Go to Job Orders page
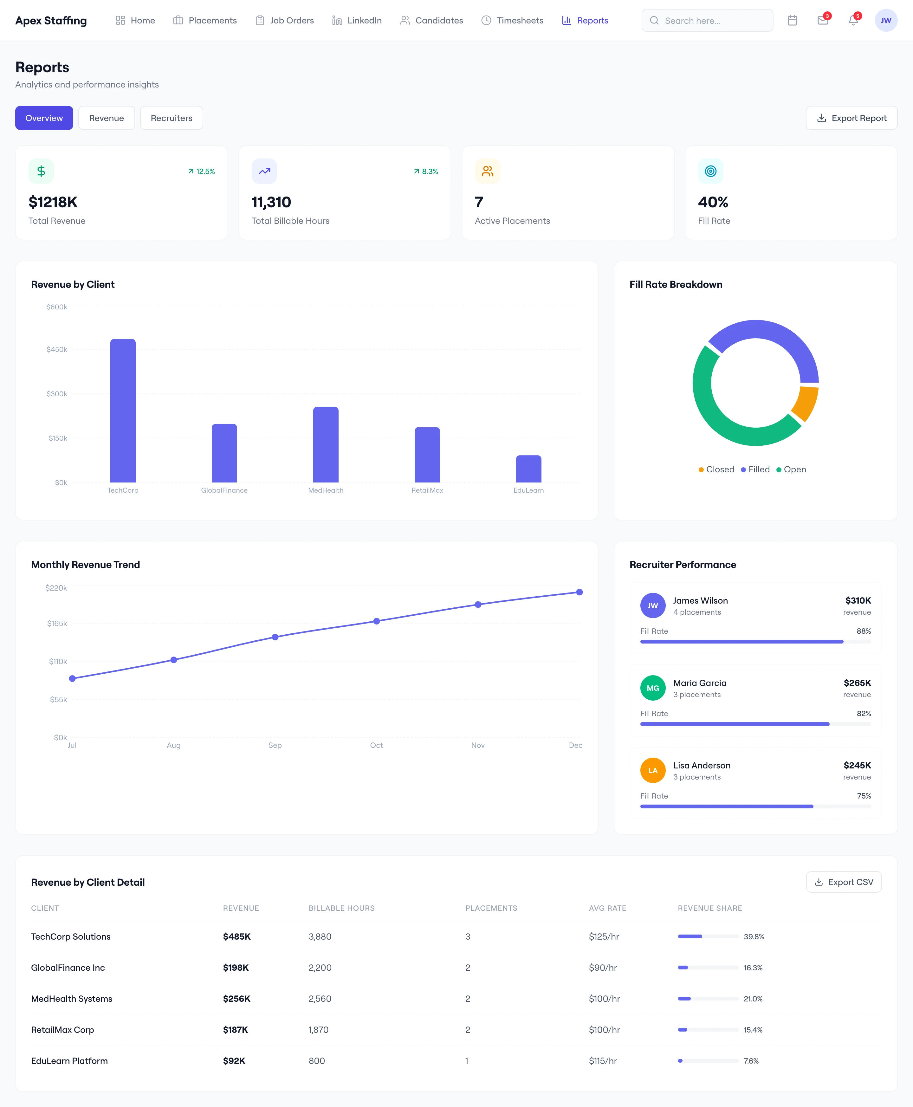 coord(285,21)
